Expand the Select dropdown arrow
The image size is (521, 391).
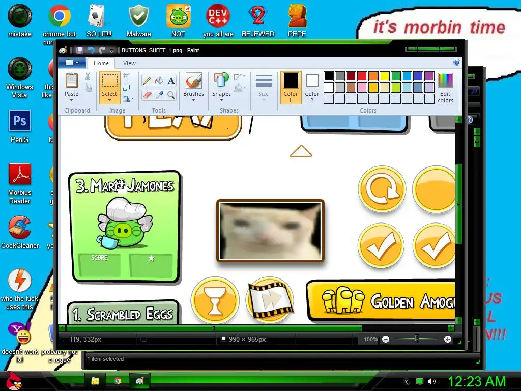pos(109,100)
